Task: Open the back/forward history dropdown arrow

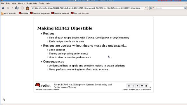Action: pyautogui.click(x=12, y=8)
